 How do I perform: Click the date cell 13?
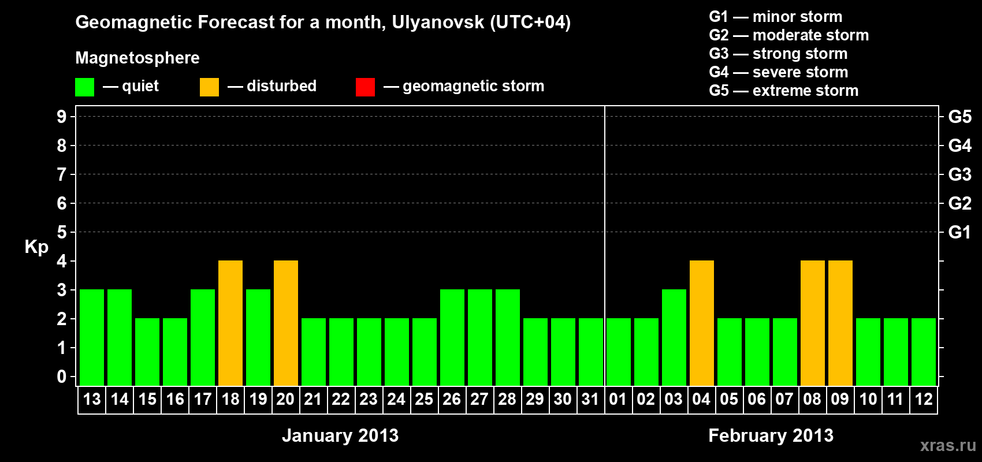tap(92, 400)
